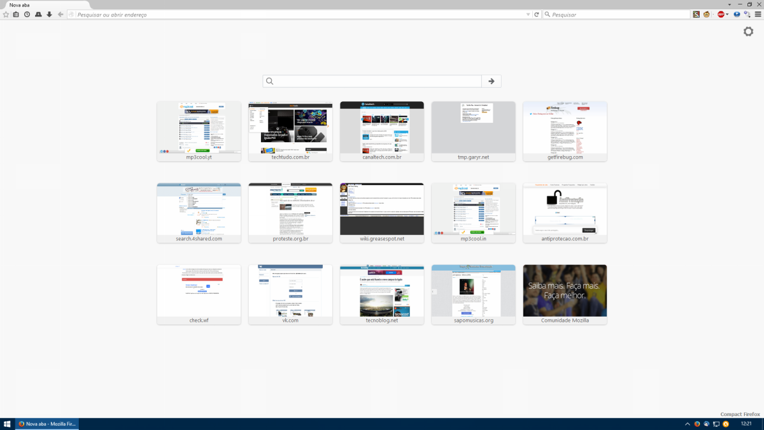This screenshot has width=764, height=430.
Task: Click the Adblock Plus toolbar icon
Action: point(721,14)
